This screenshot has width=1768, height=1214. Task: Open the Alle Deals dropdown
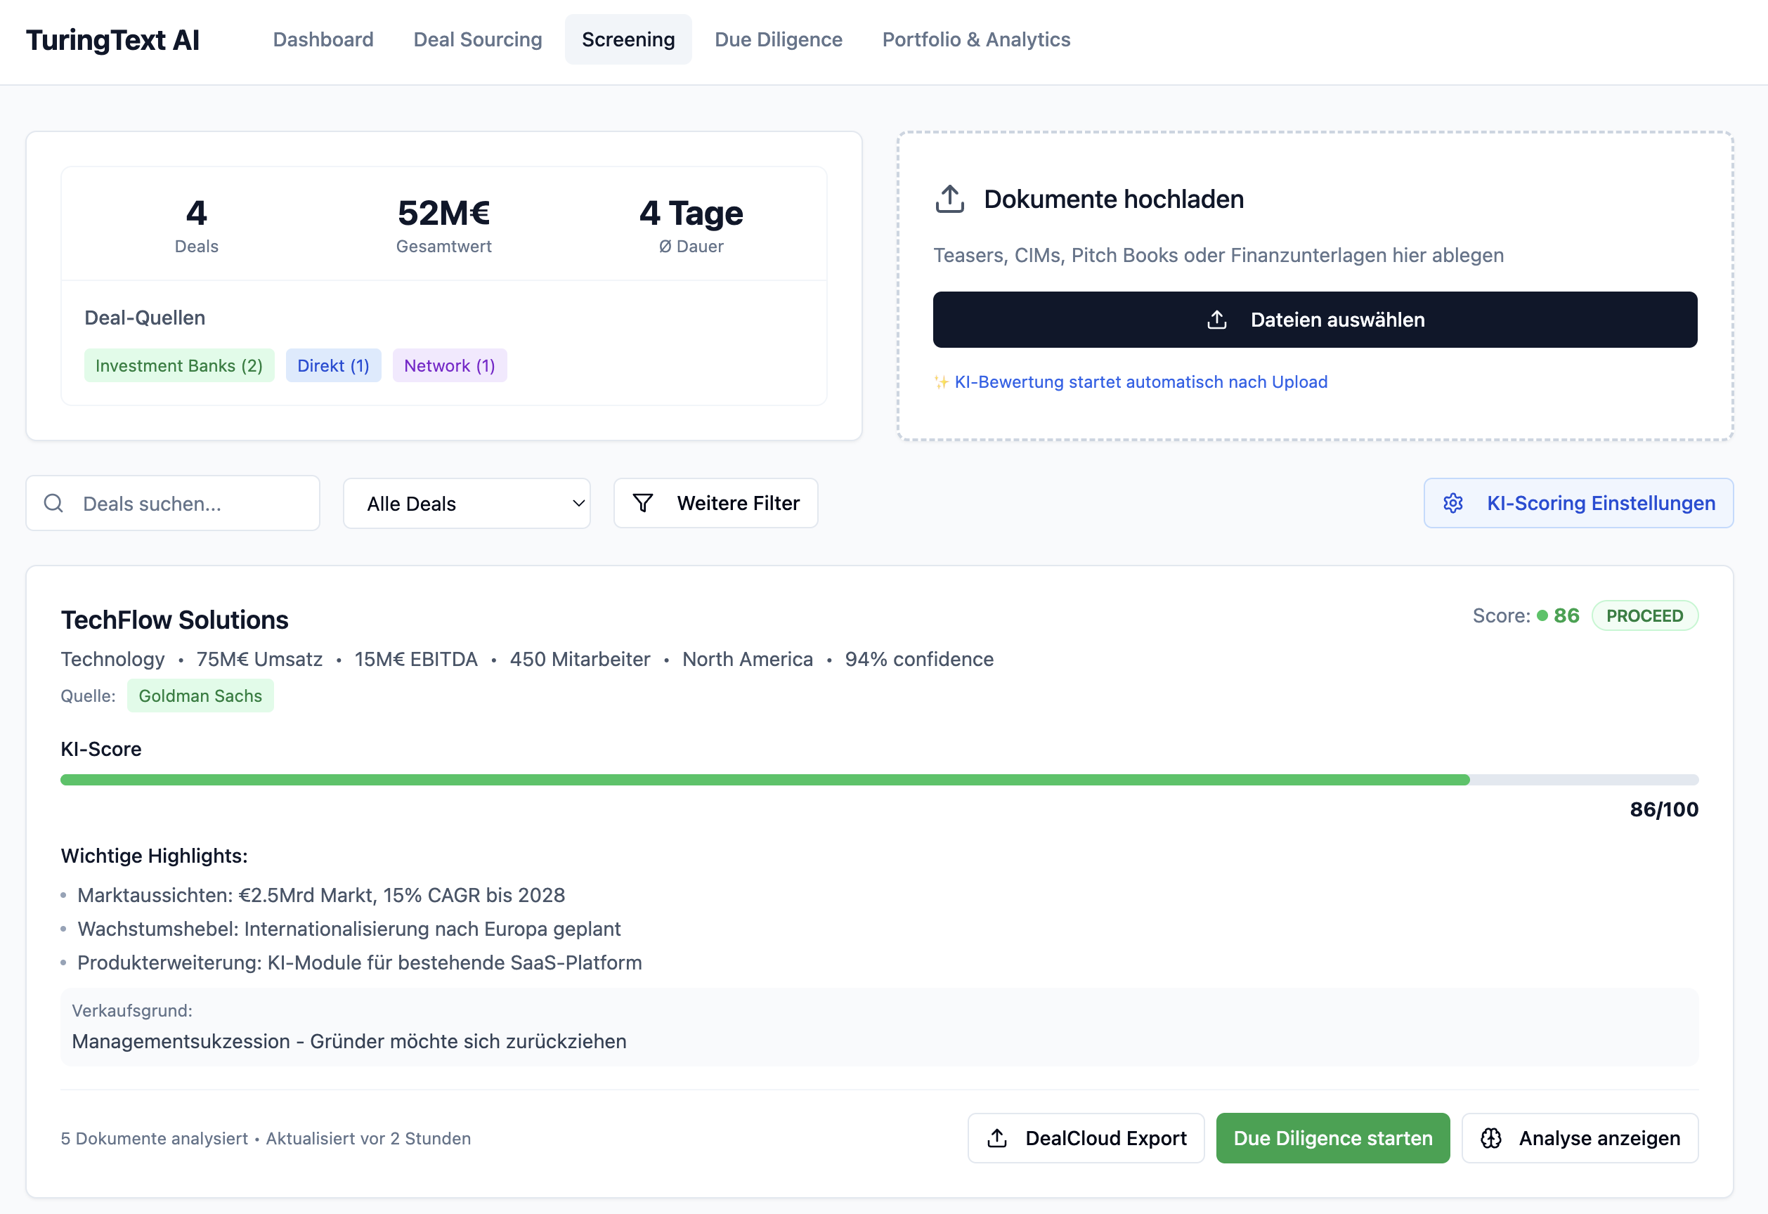[466, 503]
